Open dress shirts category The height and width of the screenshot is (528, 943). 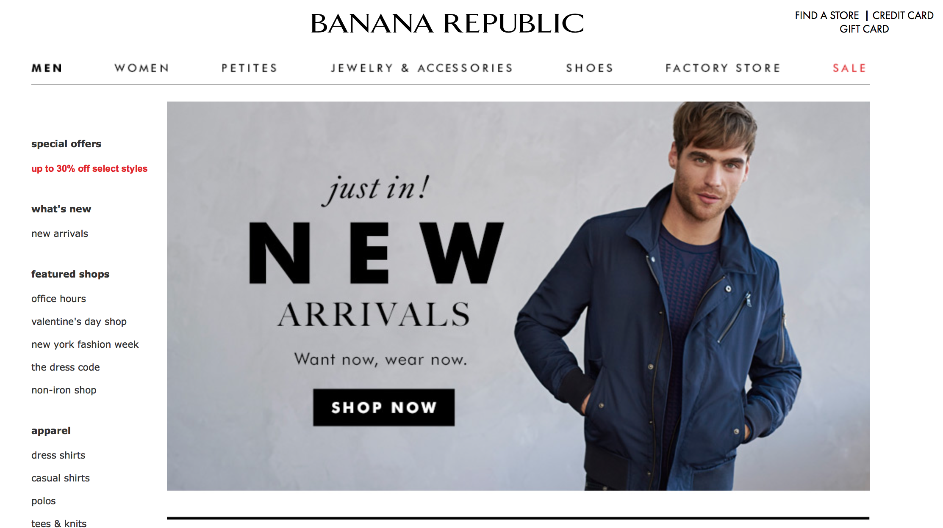[x=58, y=455]
